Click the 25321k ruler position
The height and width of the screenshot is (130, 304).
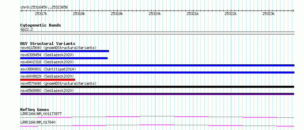tap(193, 14)
